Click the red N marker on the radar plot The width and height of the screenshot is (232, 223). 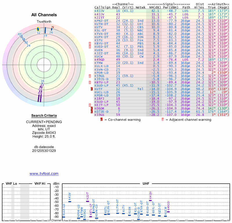(x=52, y=28)
